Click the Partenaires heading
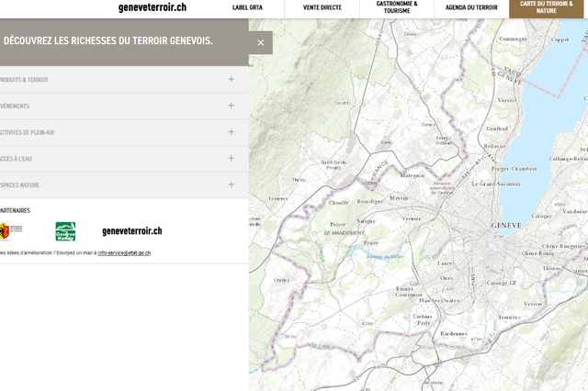Viewport: 588px width, 391px height. tap(15, 210)
